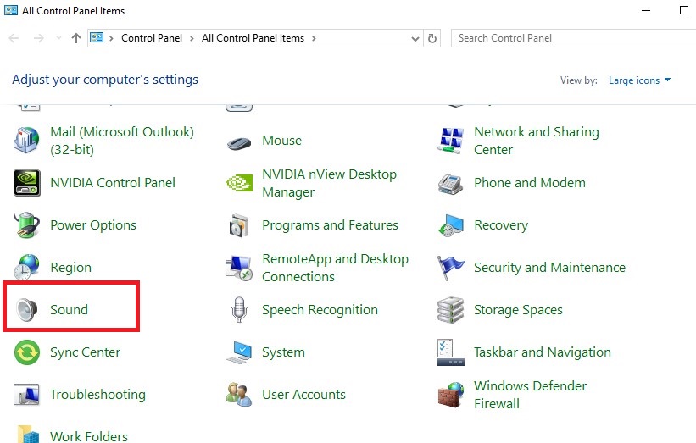Open the 'Phone and Modem' link
696x443 pixels.
click(530, 183)
